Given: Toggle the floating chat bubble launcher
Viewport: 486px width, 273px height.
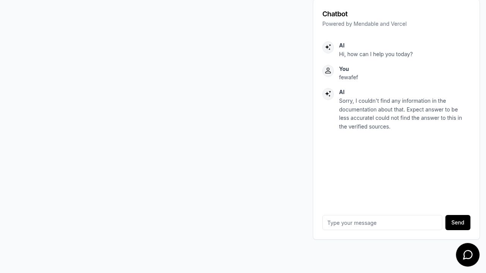Looking at the screenshot, I should coord(468,255).
